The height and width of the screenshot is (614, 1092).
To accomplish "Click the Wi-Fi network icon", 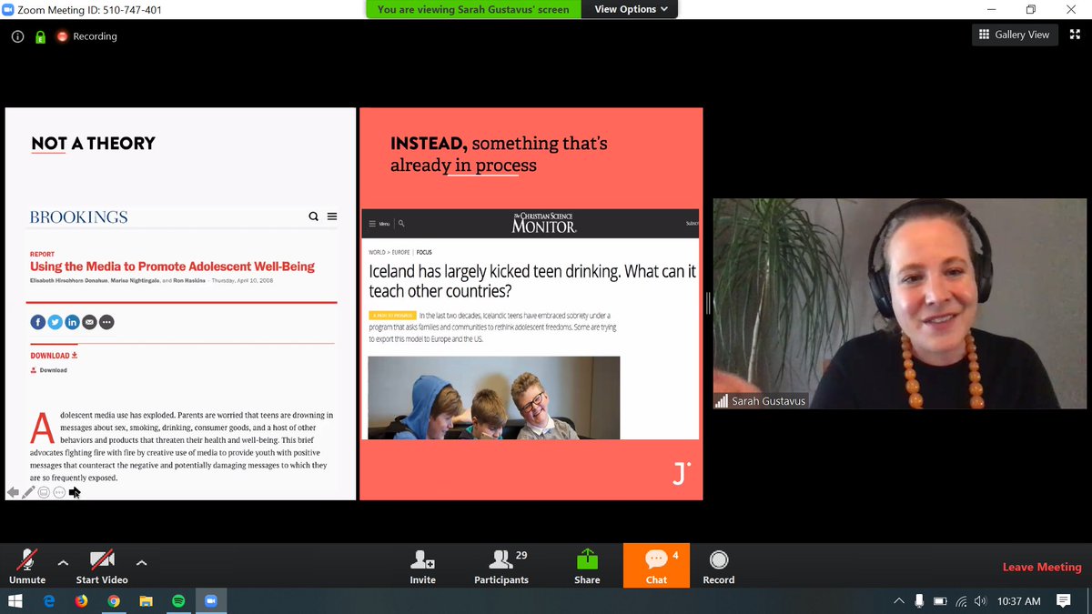I will [x=961, y=601].
